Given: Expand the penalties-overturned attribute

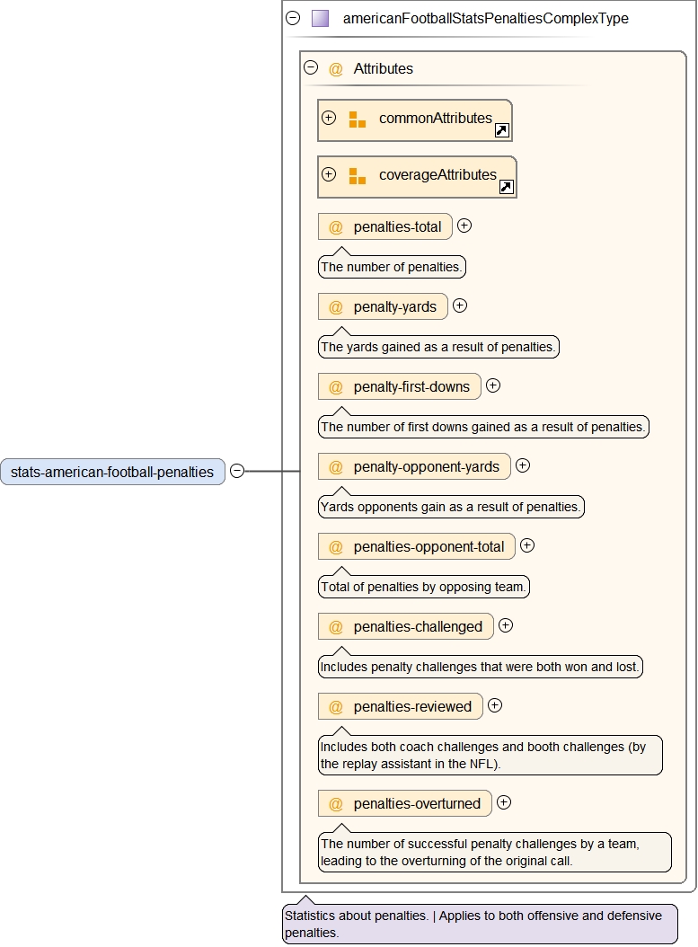Looking at the screenshot, I should pyautogui.click(x=504, y=802).
